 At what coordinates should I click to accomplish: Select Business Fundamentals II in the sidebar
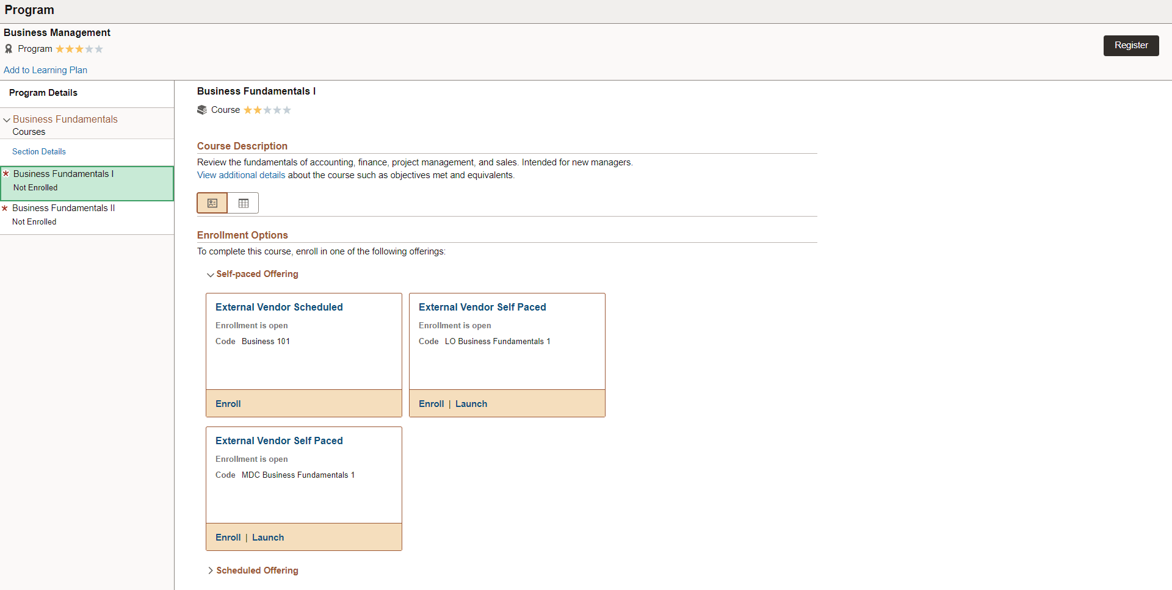coord(63,207)
